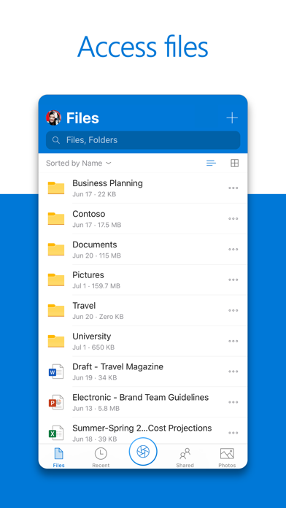Click the Jun 17 · 17.5 MB details
The width and height of the screenshot is (286, 508).
coord(97,225)
